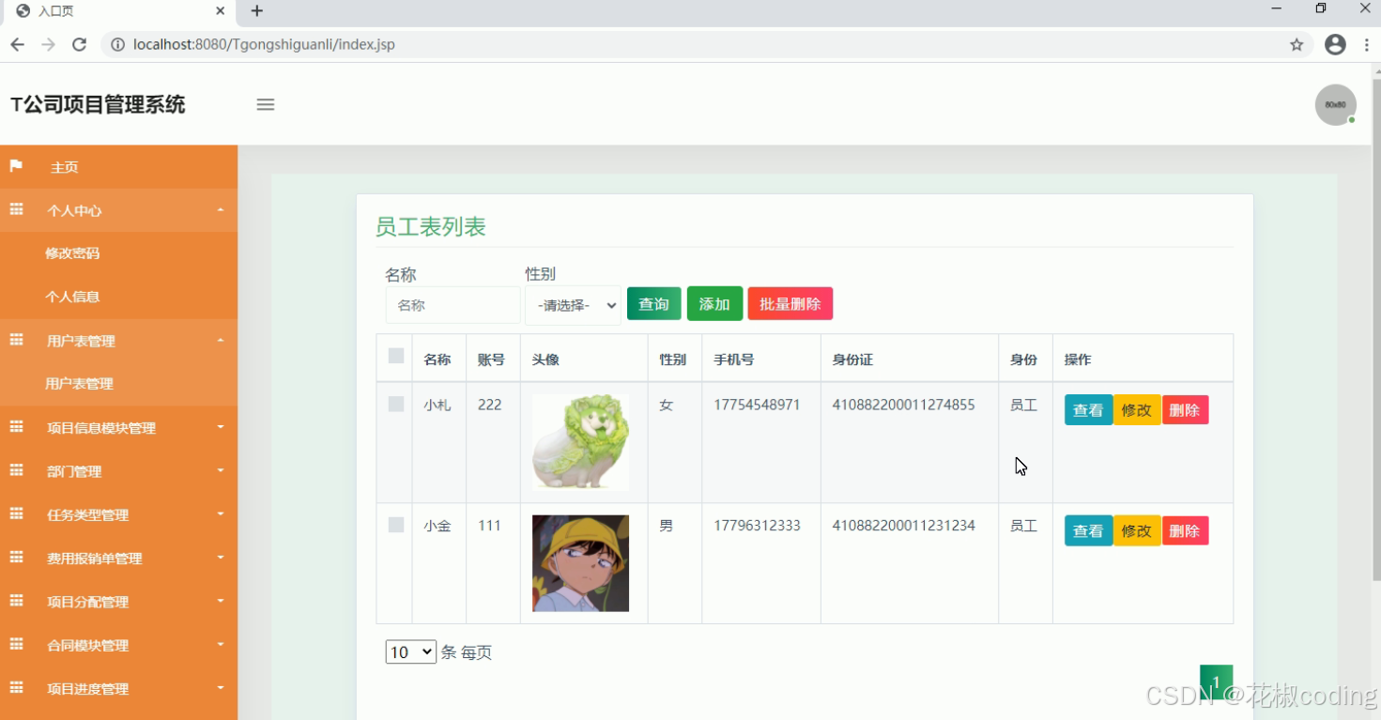Click the grid icon beside 个人中心

(x=16, y=209)
